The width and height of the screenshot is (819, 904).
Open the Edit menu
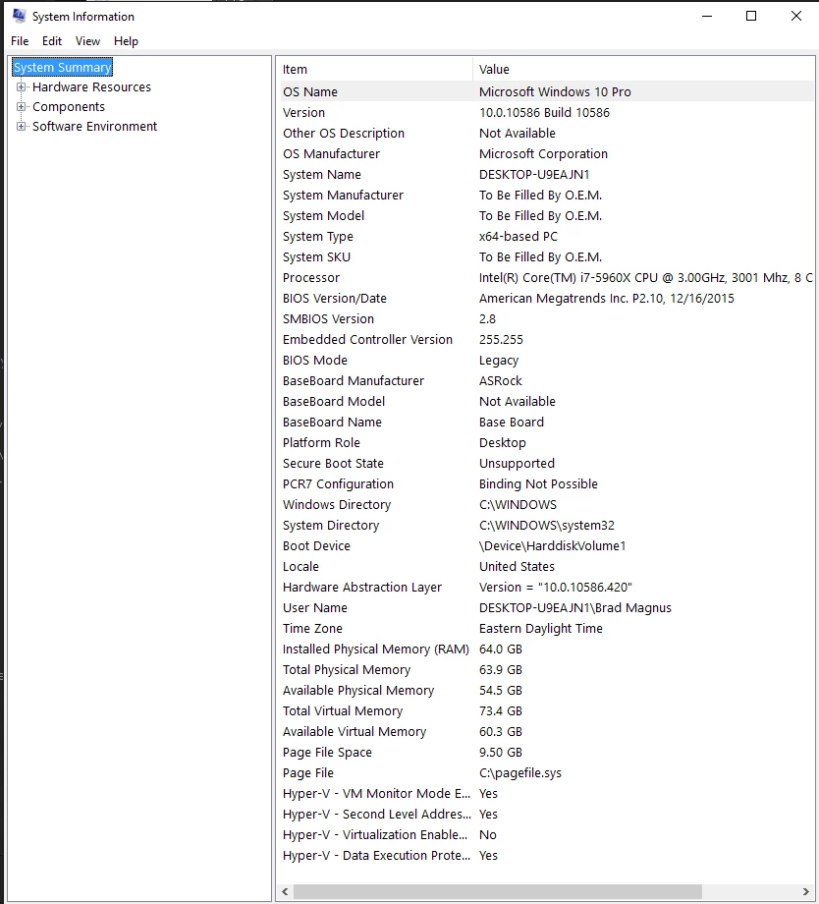click(x=52, y=41)
